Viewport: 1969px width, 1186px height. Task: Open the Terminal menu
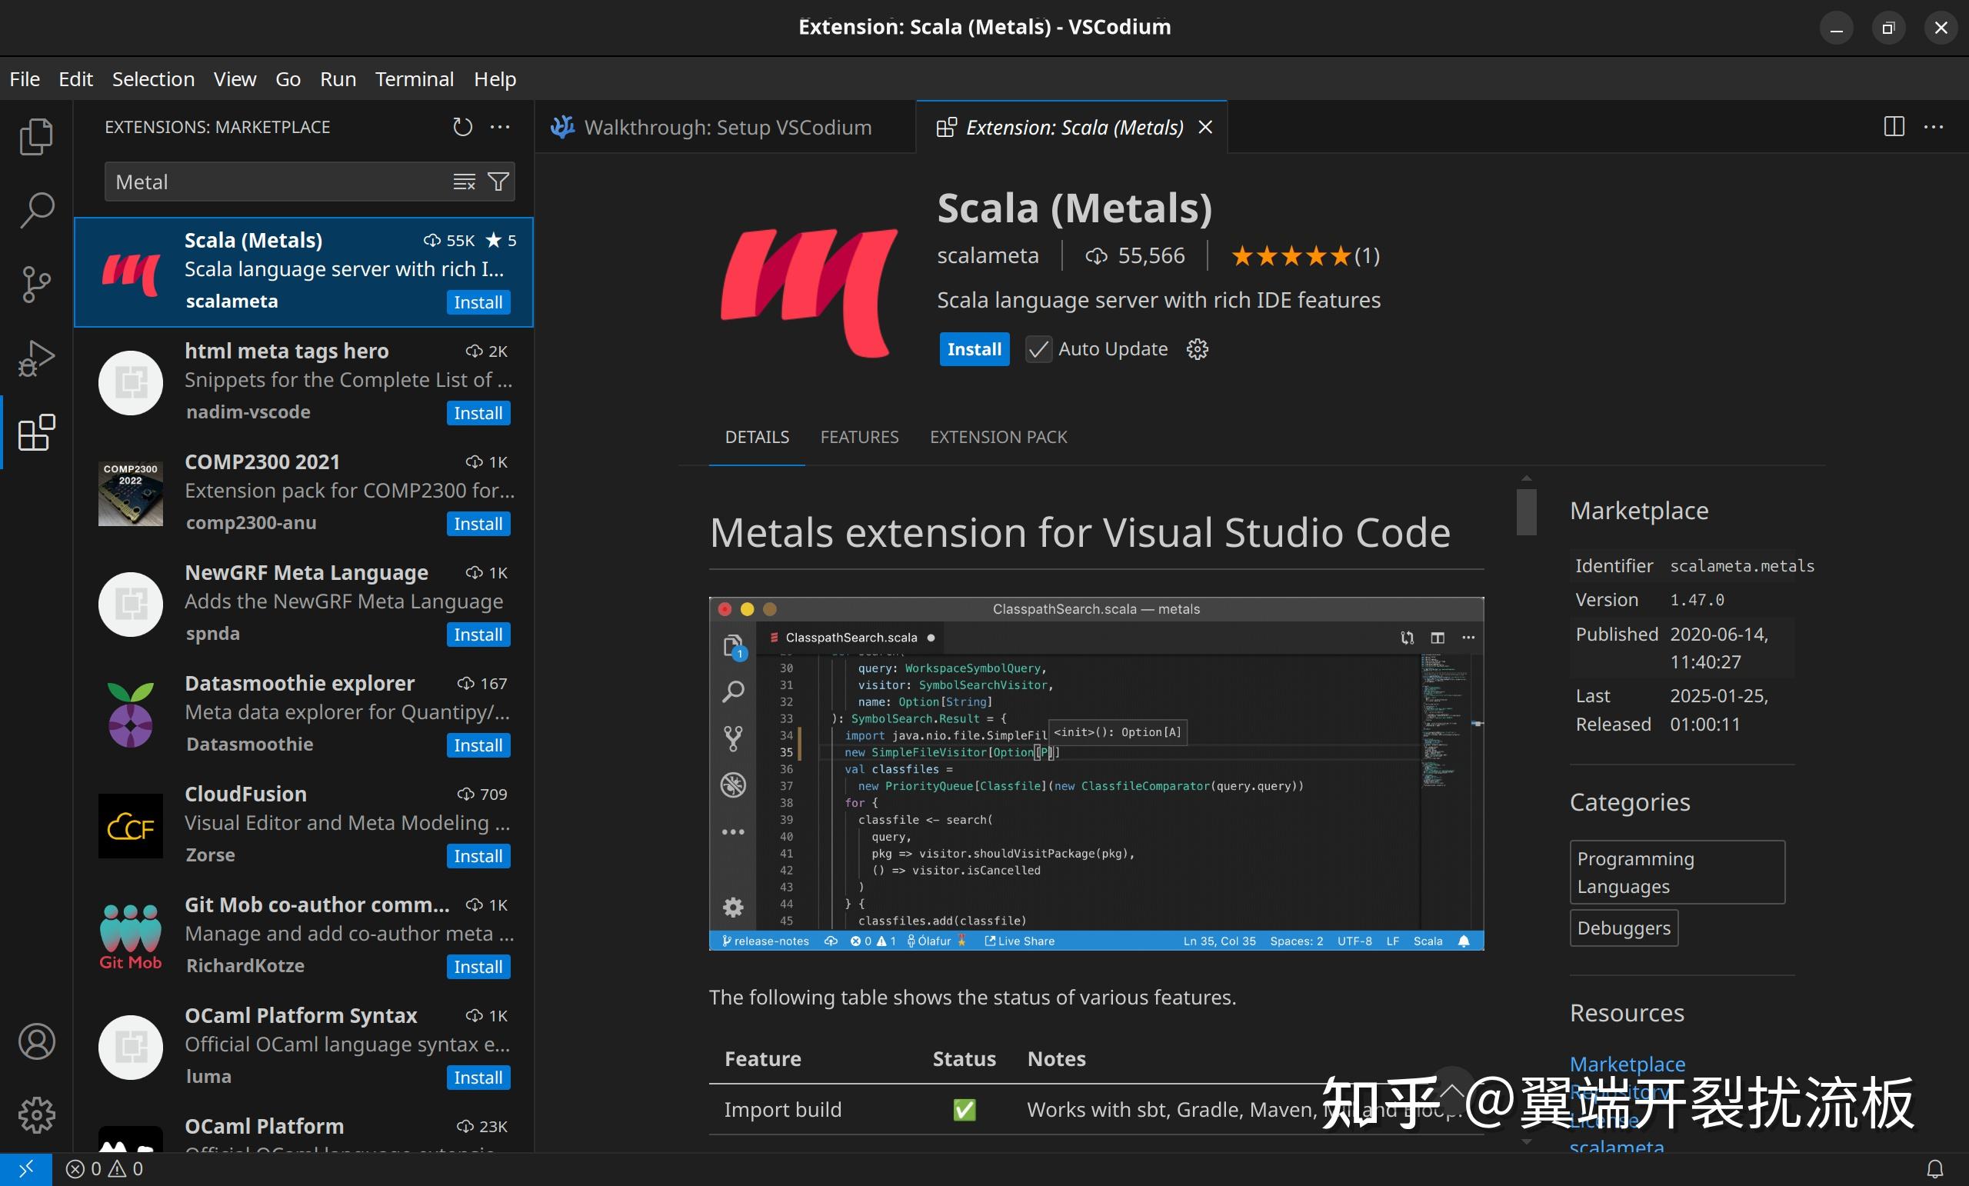coord(414,78)
